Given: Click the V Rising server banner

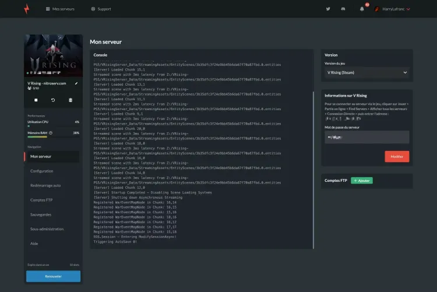Looking at the screenshot, I should click(53, 55).
